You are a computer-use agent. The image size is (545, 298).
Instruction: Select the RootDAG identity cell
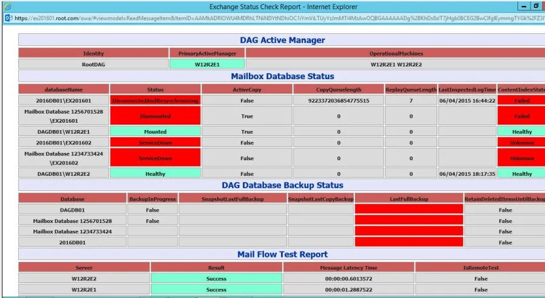coord(93,64)
